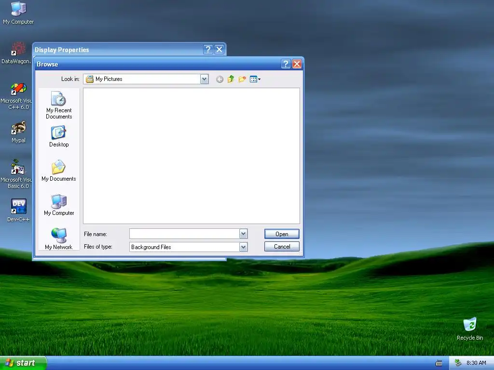
Task: Go to My Recent Documents in places bar
Action: point(59,105)
